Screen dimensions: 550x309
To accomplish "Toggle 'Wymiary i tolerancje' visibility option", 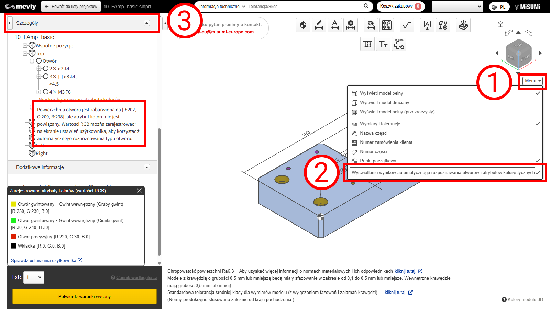I will [380, 124].
